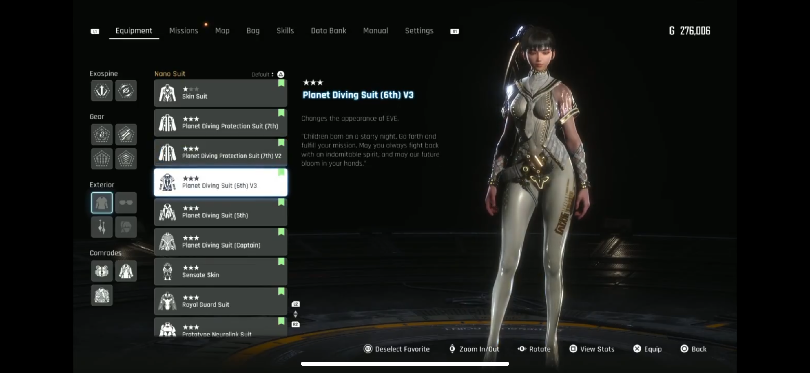Go to the Skills tab
Viewport: 810px width, 373px height.
tap(285, 31)
